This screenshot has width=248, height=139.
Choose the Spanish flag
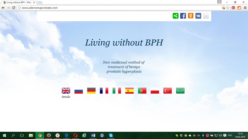(130, 91)
